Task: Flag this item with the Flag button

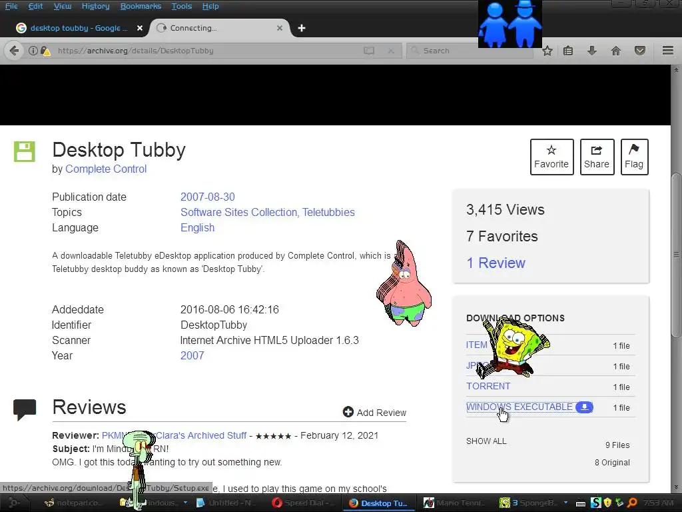Action: click(x=634, y=157)
